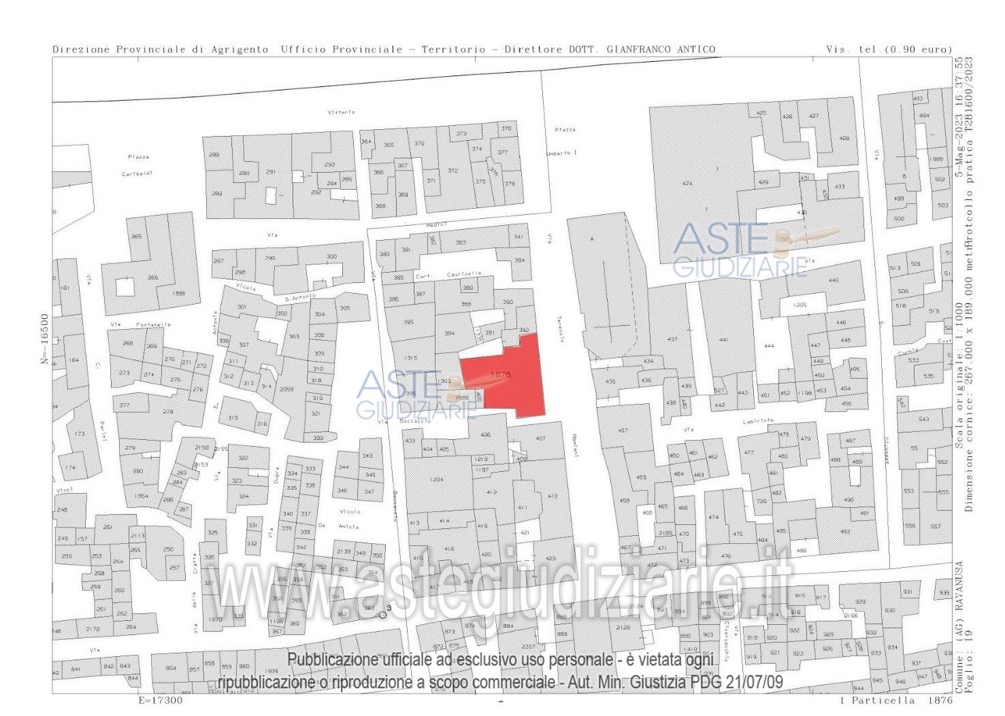Click the N=-16500 coordinate label
Screen dimensions: 1005x716
[x=45, y=339]
